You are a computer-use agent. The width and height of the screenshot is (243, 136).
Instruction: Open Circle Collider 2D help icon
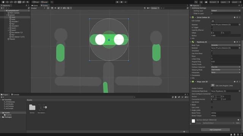point(235,17)
